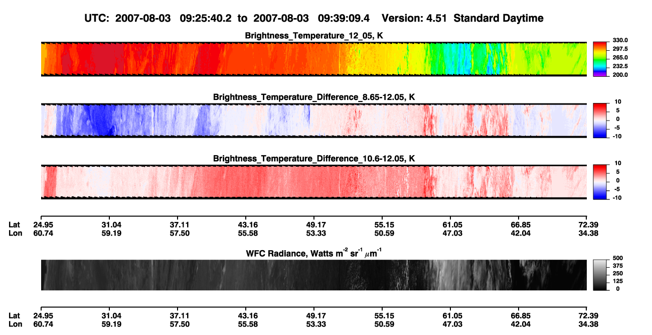Click the Brightness Temperature 12.05 image strip
652x335 pixels.
[x=314, y=59]
